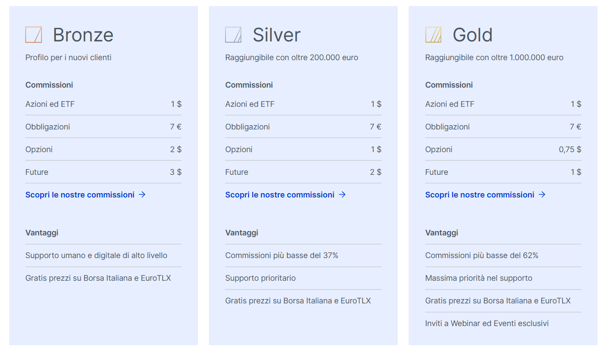Open 'Scopri le nostre commissioni' under Gold

click(485, 194)
